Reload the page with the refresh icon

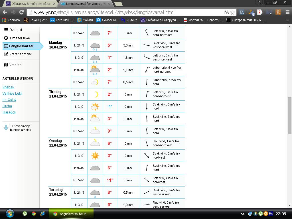pyautogui.click(x=21, y=12)
